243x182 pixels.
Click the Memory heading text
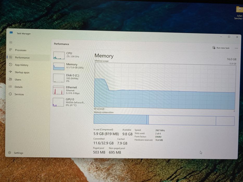(104, 56)
